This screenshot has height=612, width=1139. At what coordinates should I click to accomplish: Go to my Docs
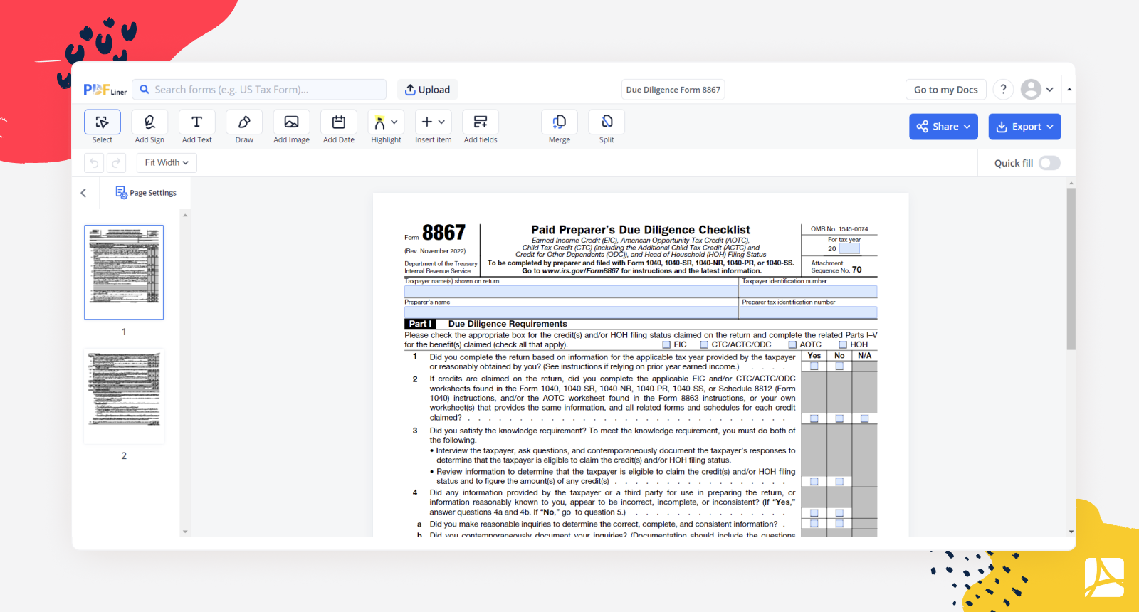click(x=945, y=90)
